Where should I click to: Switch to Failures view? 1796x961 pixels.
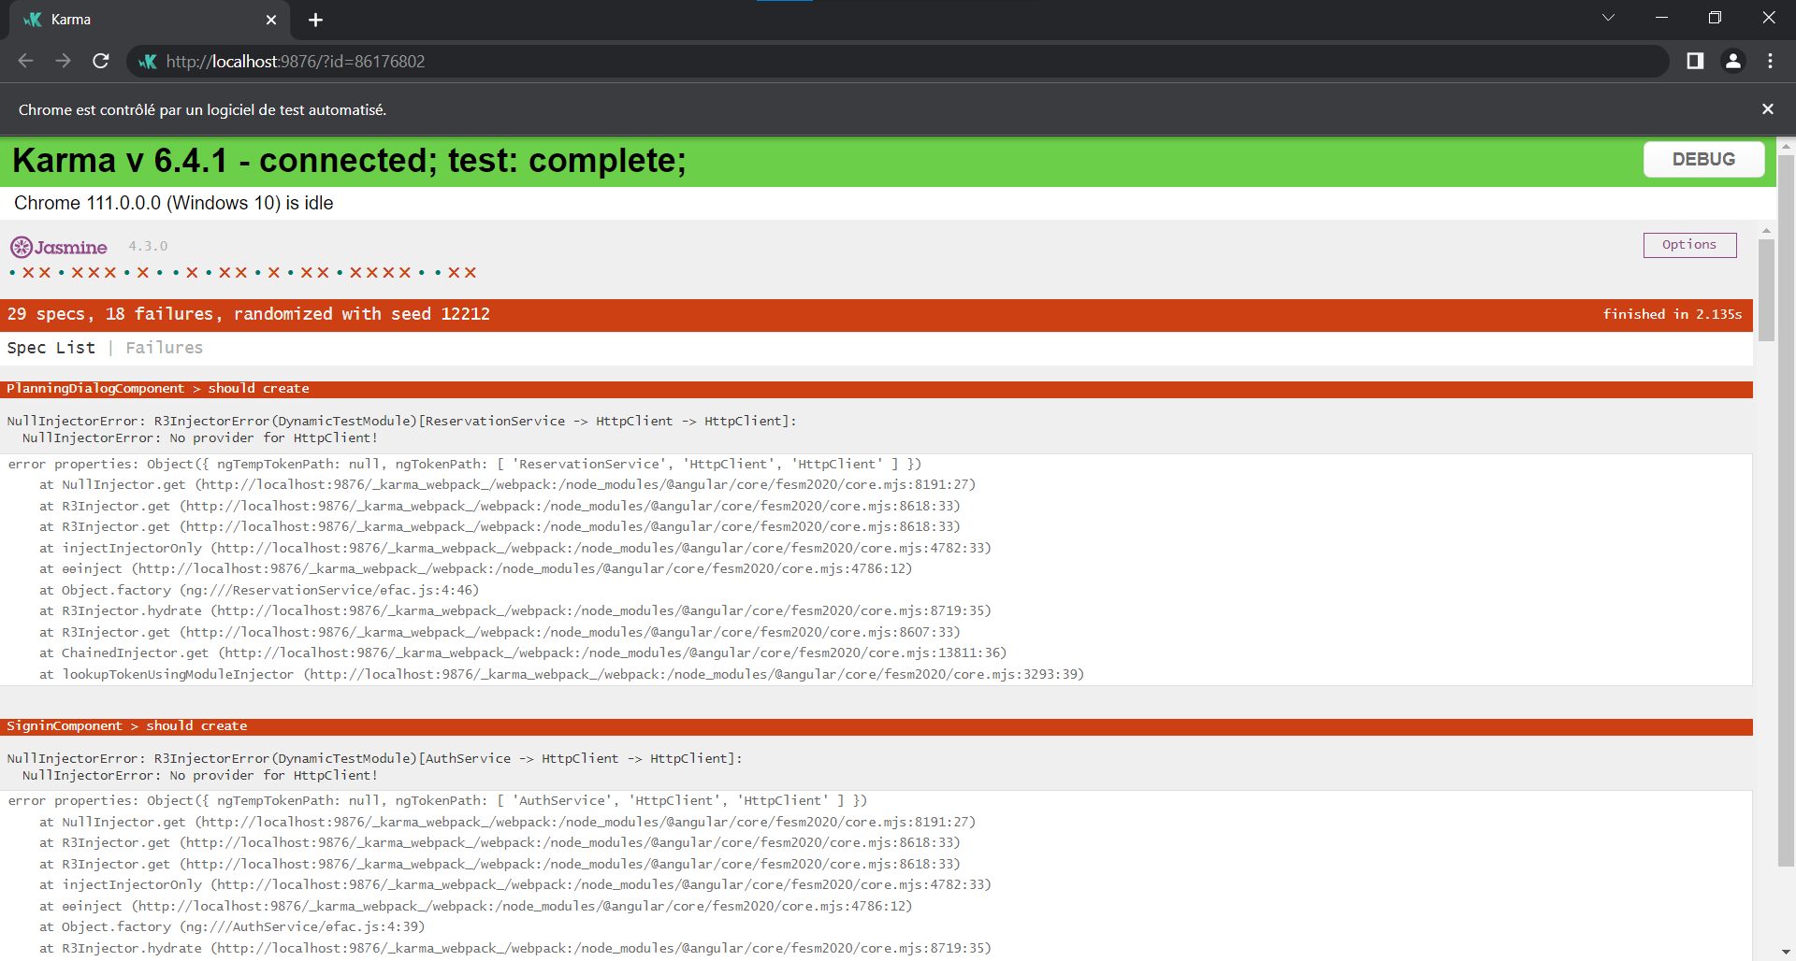[165, 348]
